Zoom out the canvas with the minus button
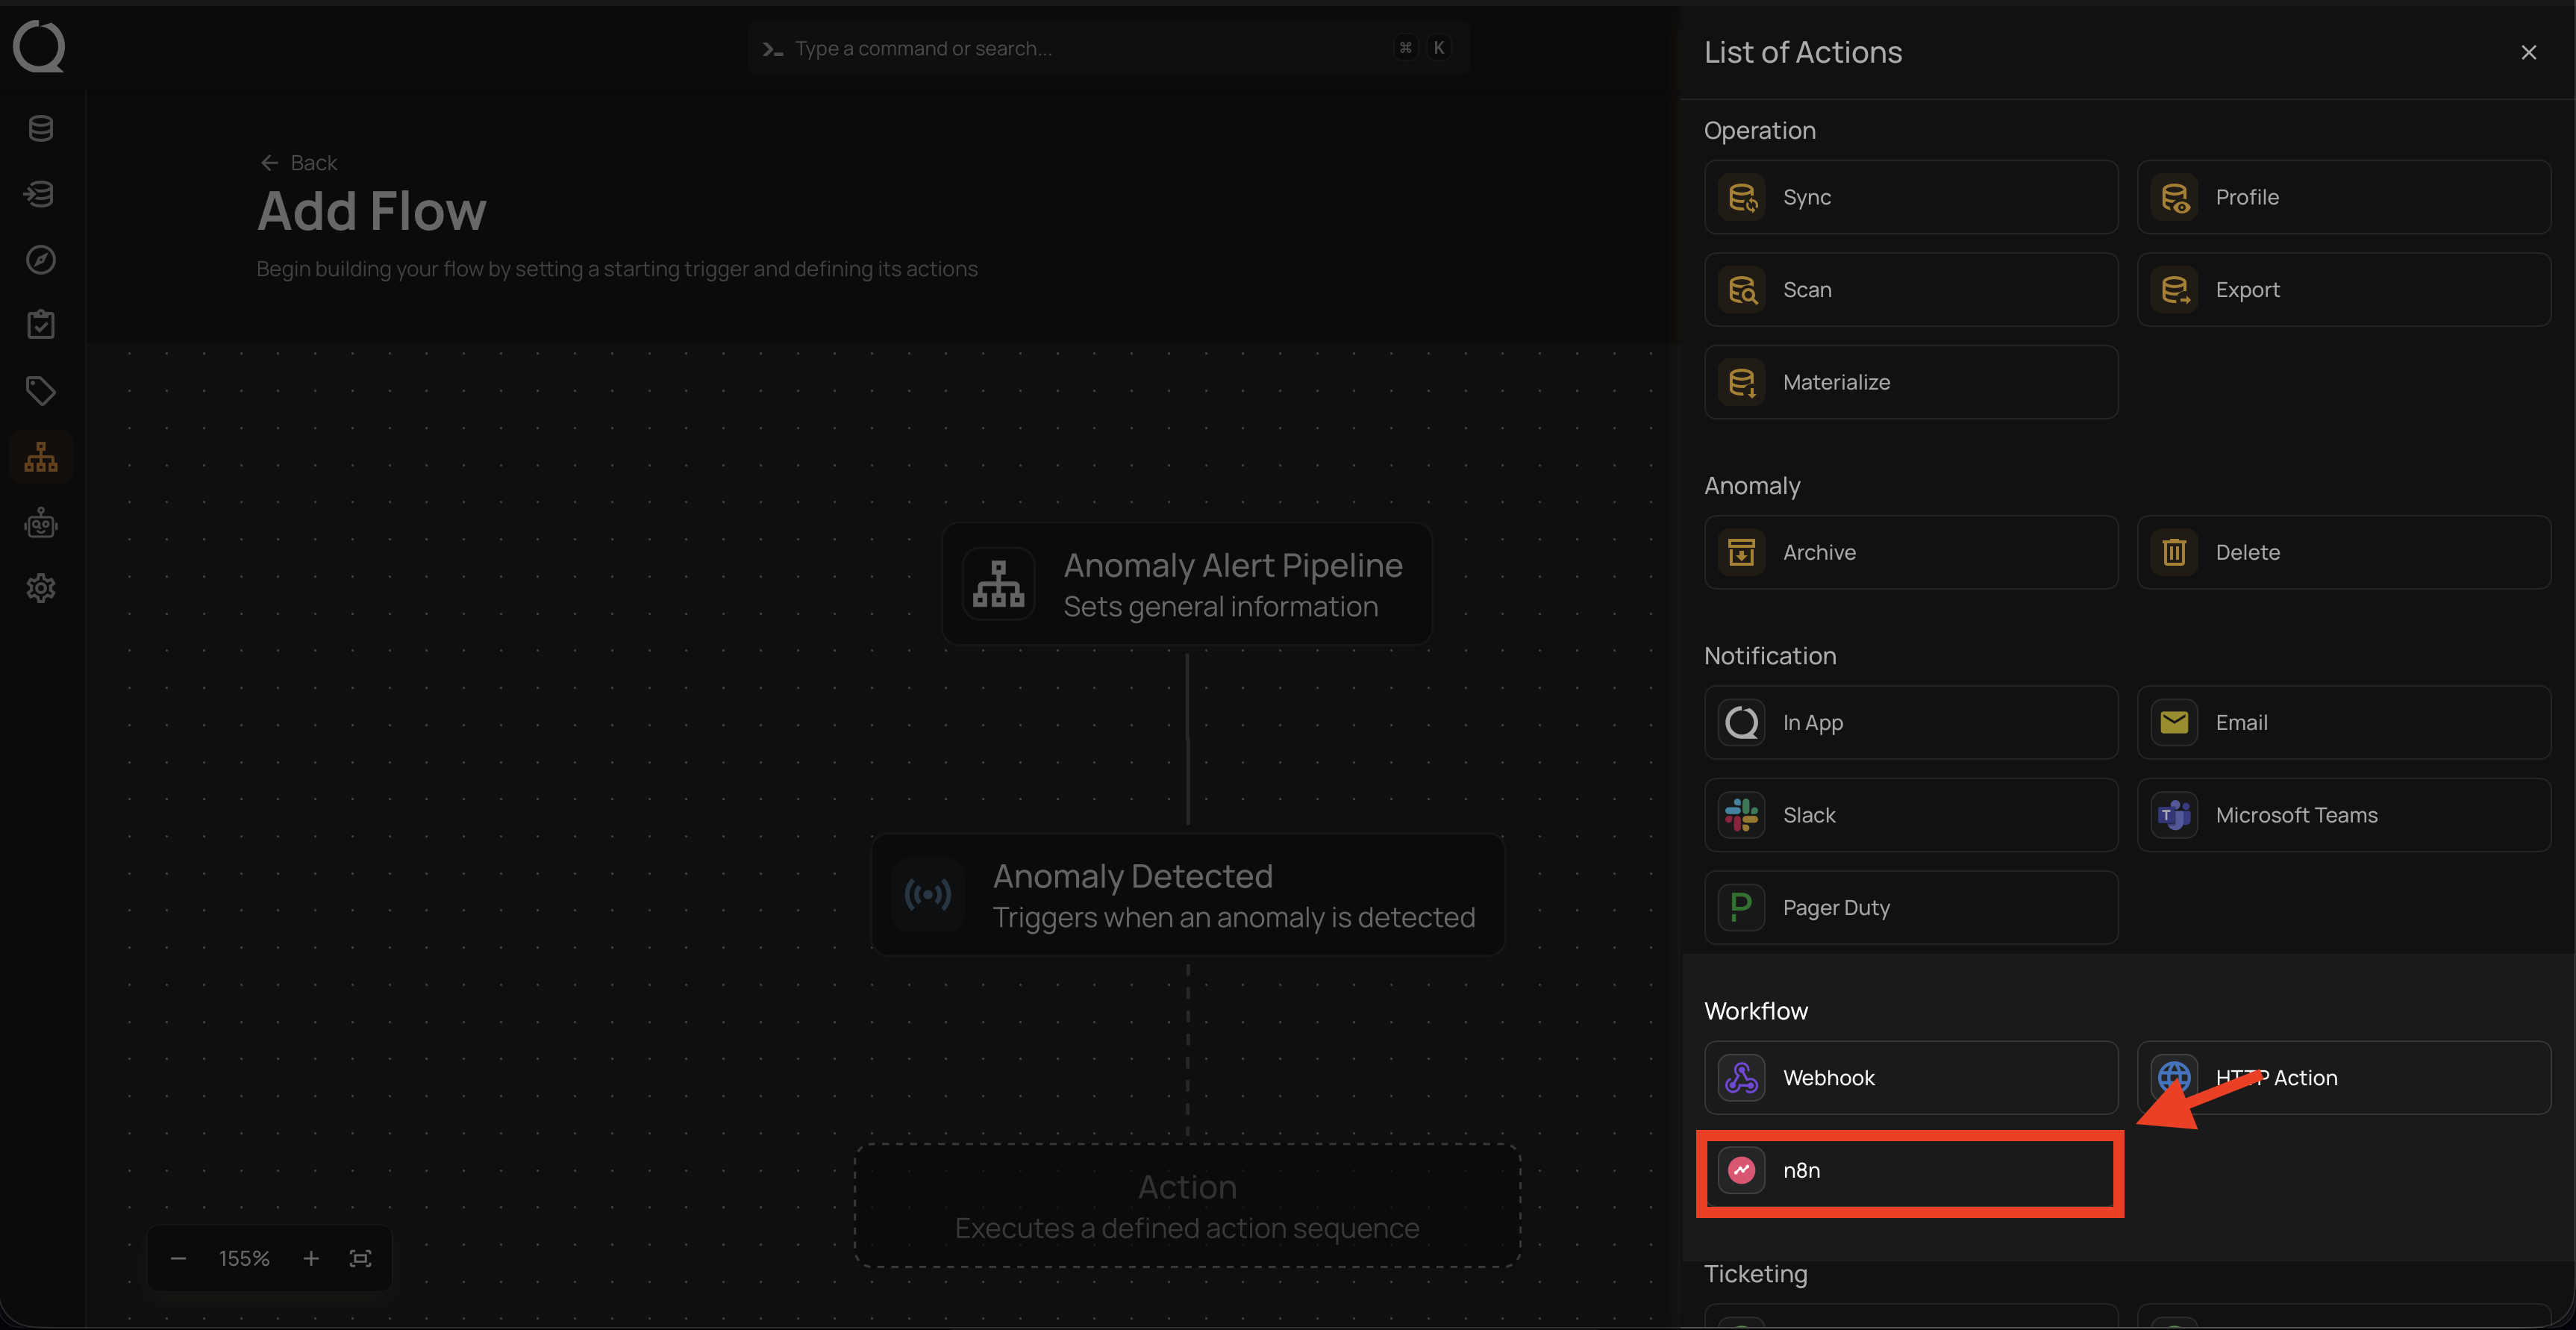This screenshot has height=1330, width=2576. [x=178, y=1258]
